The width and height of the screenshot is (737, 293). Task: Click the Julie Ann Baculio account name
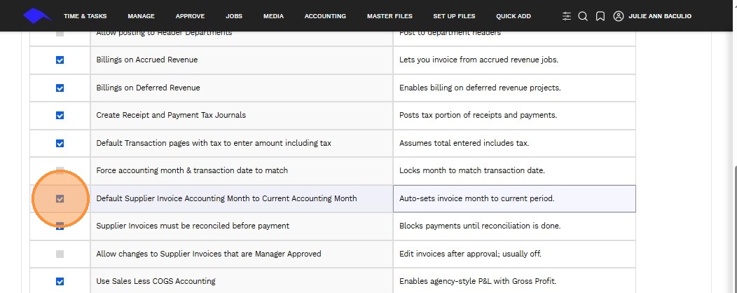point(660,16)
